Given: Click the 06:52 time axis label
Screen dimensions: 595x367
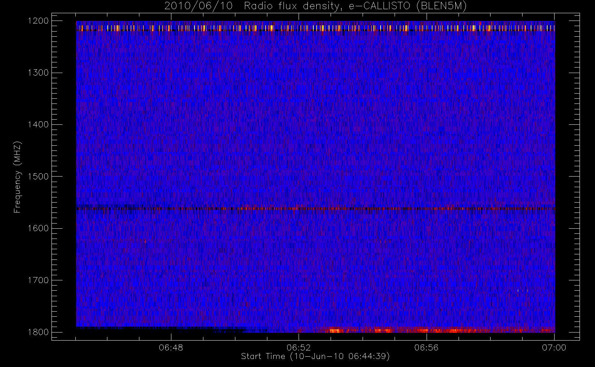Looking at the screenshot, I should click(299, 348).
